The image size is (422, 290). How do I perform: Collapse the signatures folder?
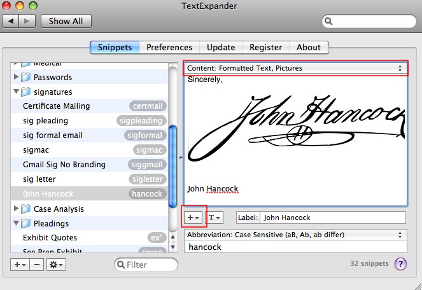point(17,92)
